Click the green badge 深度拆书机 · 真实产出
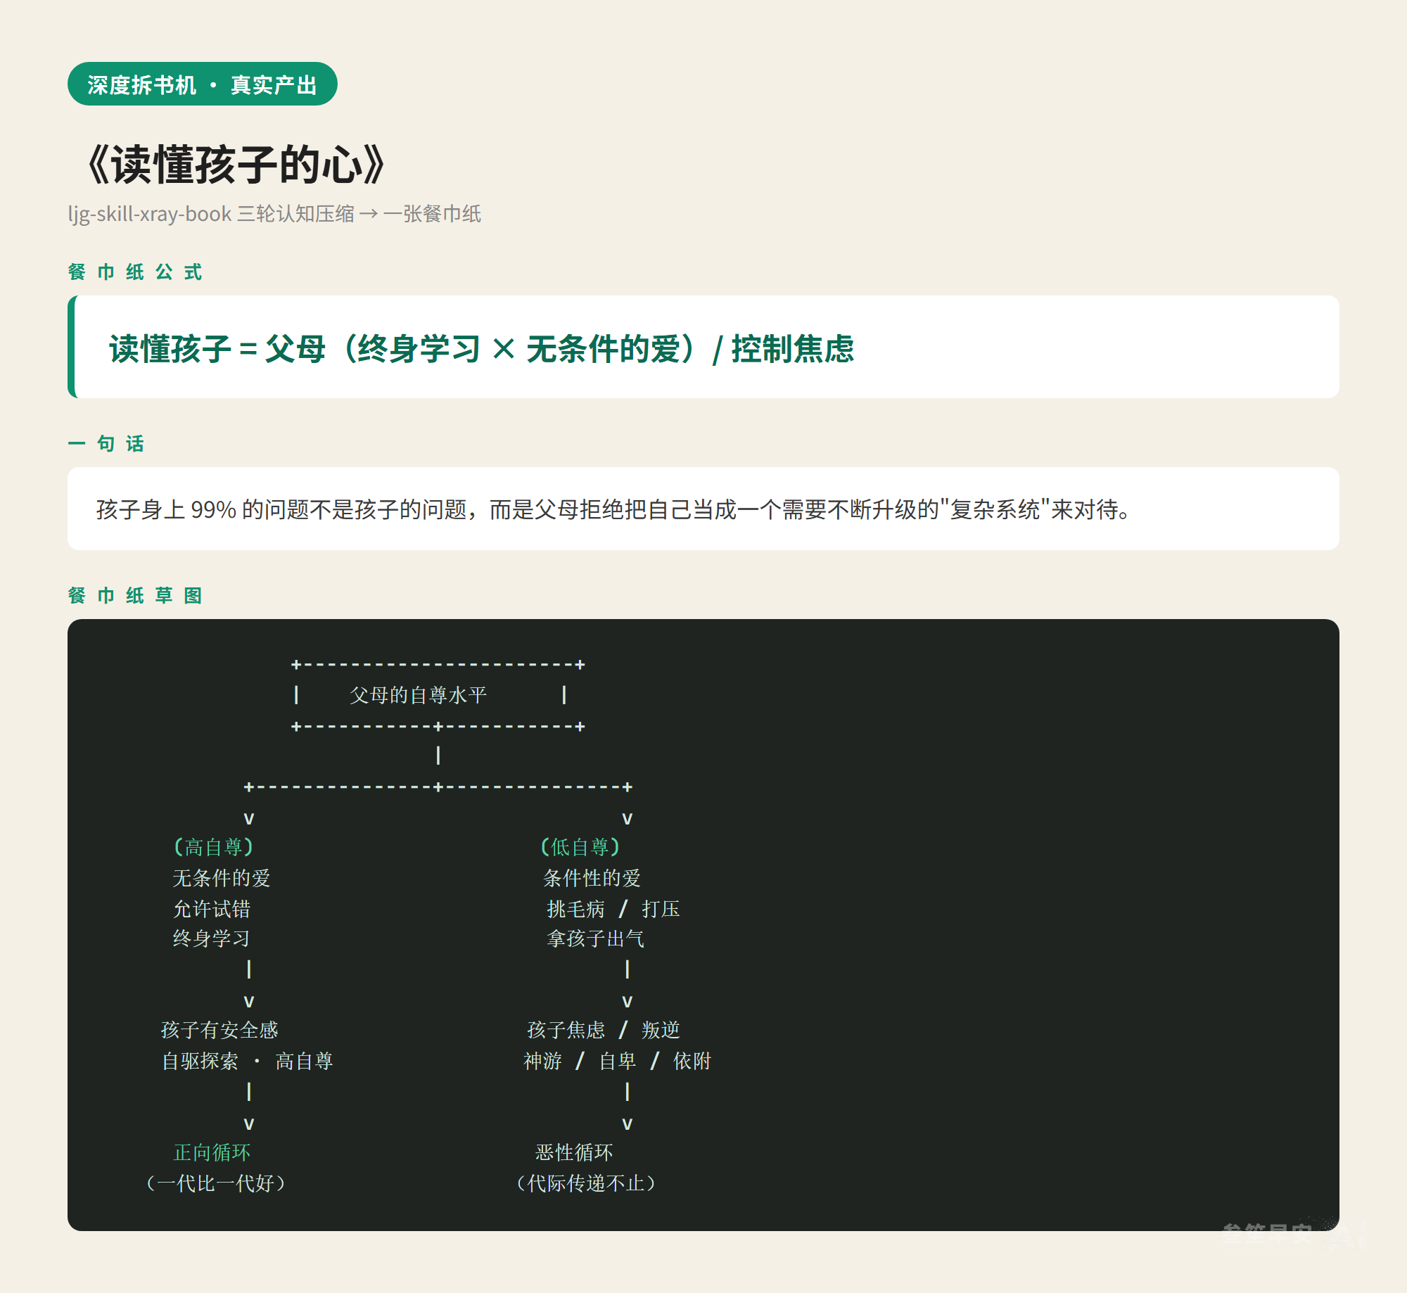1407x1293 pixels. click(203, 84)
